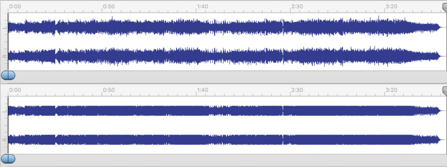Click the 2:30 mark on the lower ruler
This screenshot has height=167, width=447.
pos(297,90)
